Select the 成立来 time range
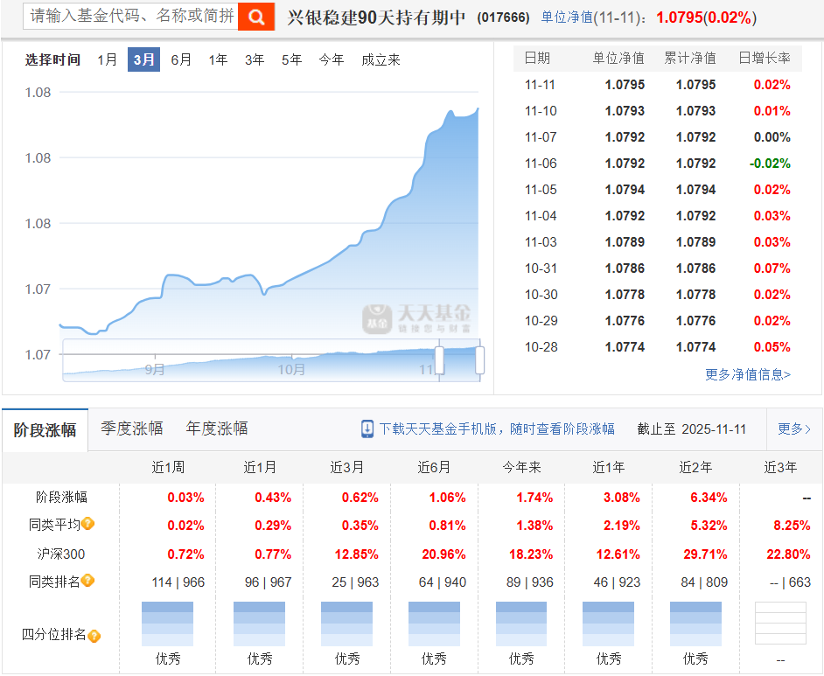 click(381, 59)
